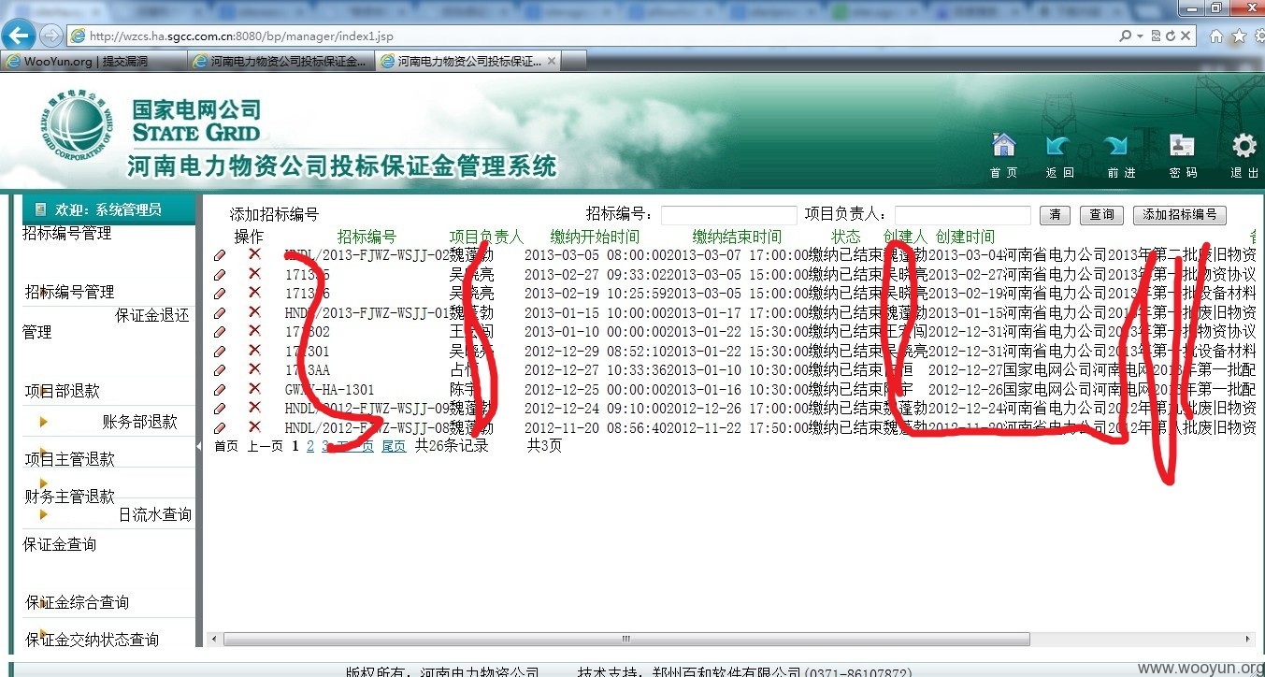Viewport: 1265px width, 677px height.
Task: Click the horizontal scrollbar thumb below the table
Action: 626,640
